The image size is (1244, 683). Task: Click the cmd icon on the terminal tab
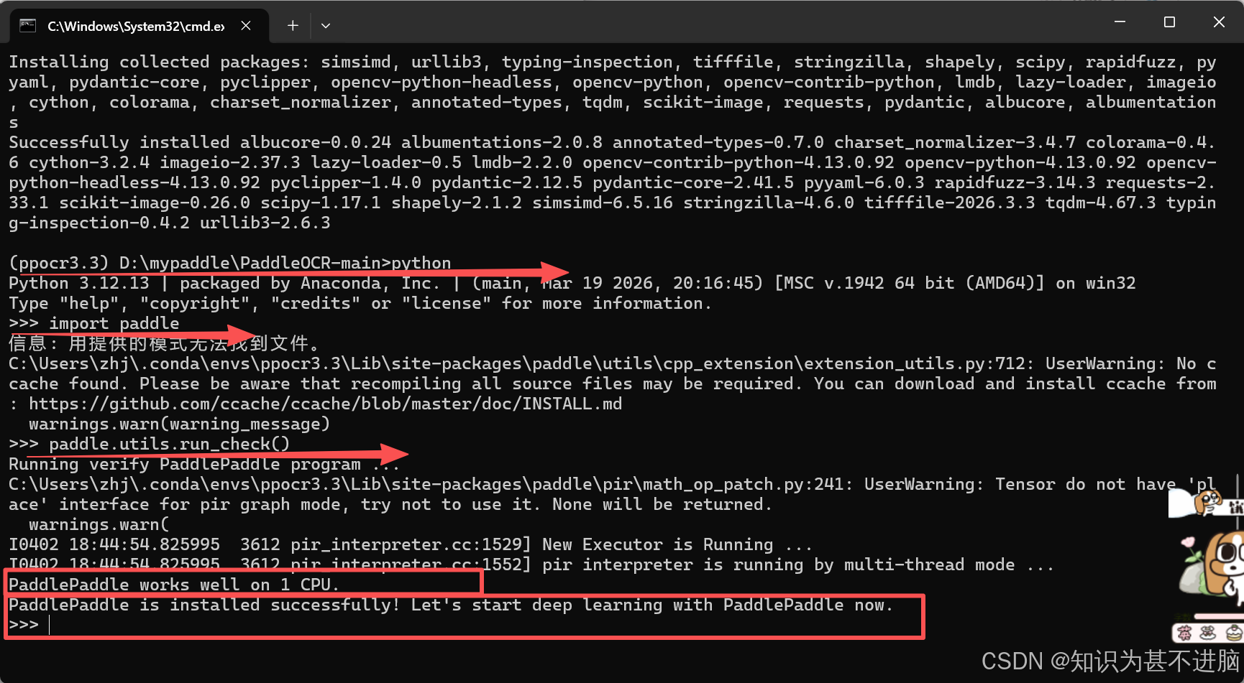pos(27,26)
